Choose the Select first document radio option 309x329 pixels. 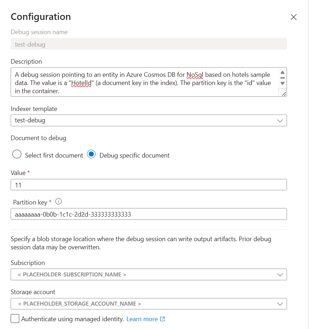pyautogui.click(x=17, y=155)
